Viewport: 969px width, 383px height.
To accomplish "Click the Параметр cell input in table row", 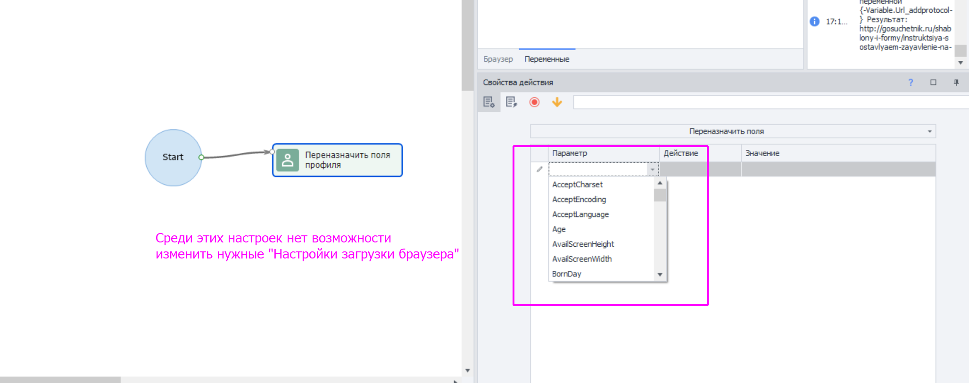I will [x=598, y=169].
